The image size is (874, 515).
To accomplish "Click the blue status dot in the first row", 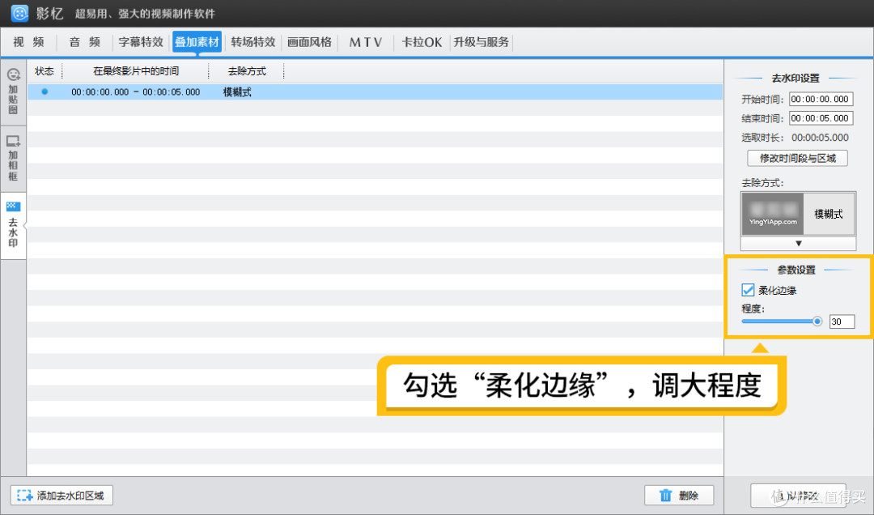I will pos(45,92).
